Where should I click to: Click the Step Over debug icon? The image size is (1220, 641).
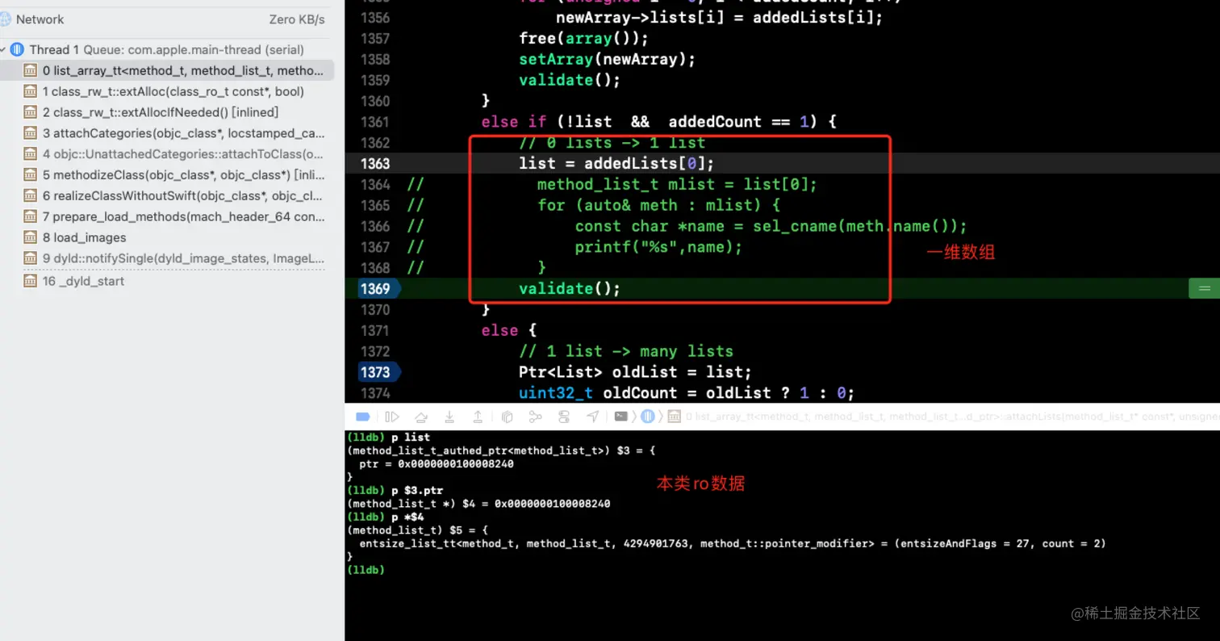[421, 417]
